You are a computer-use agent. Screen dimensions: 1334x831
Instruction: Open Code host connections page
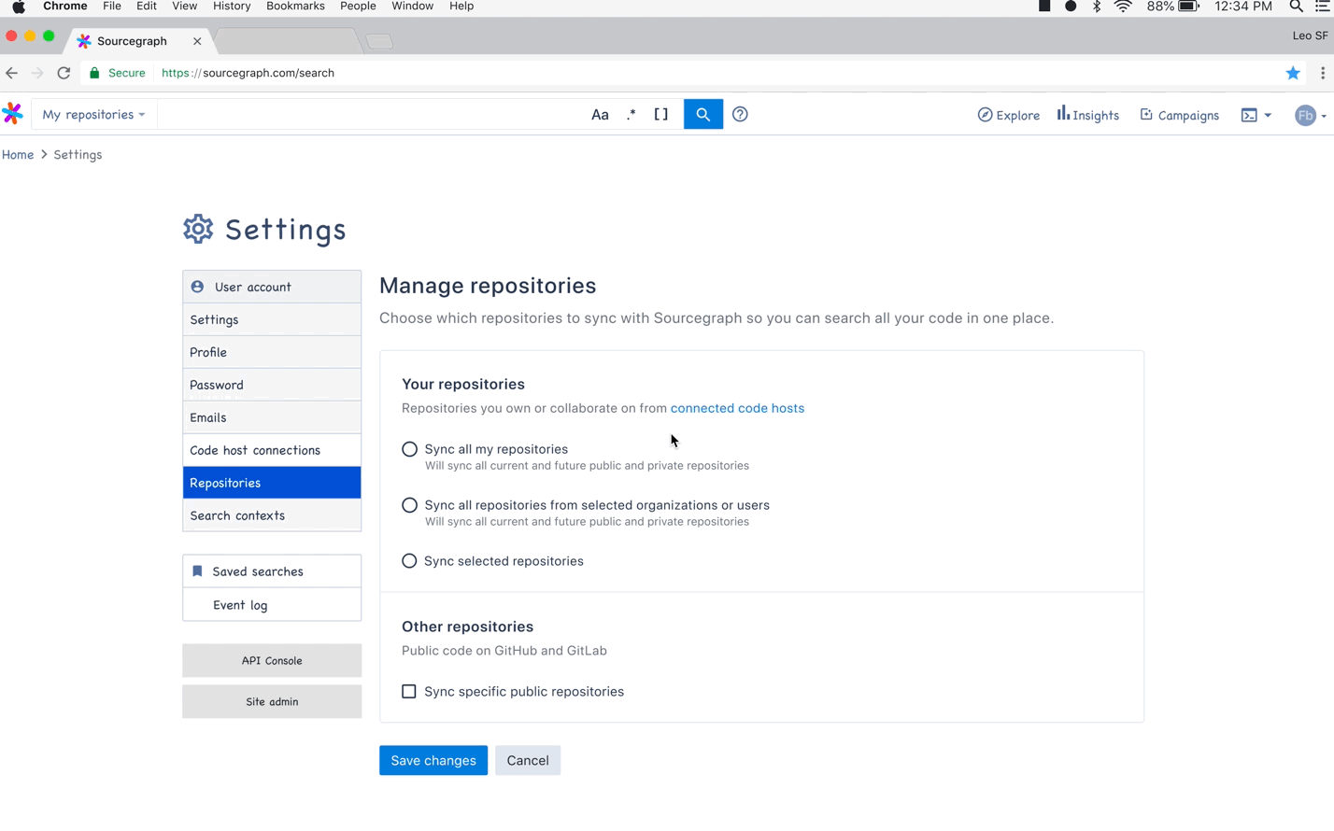[x=272, y=450]
